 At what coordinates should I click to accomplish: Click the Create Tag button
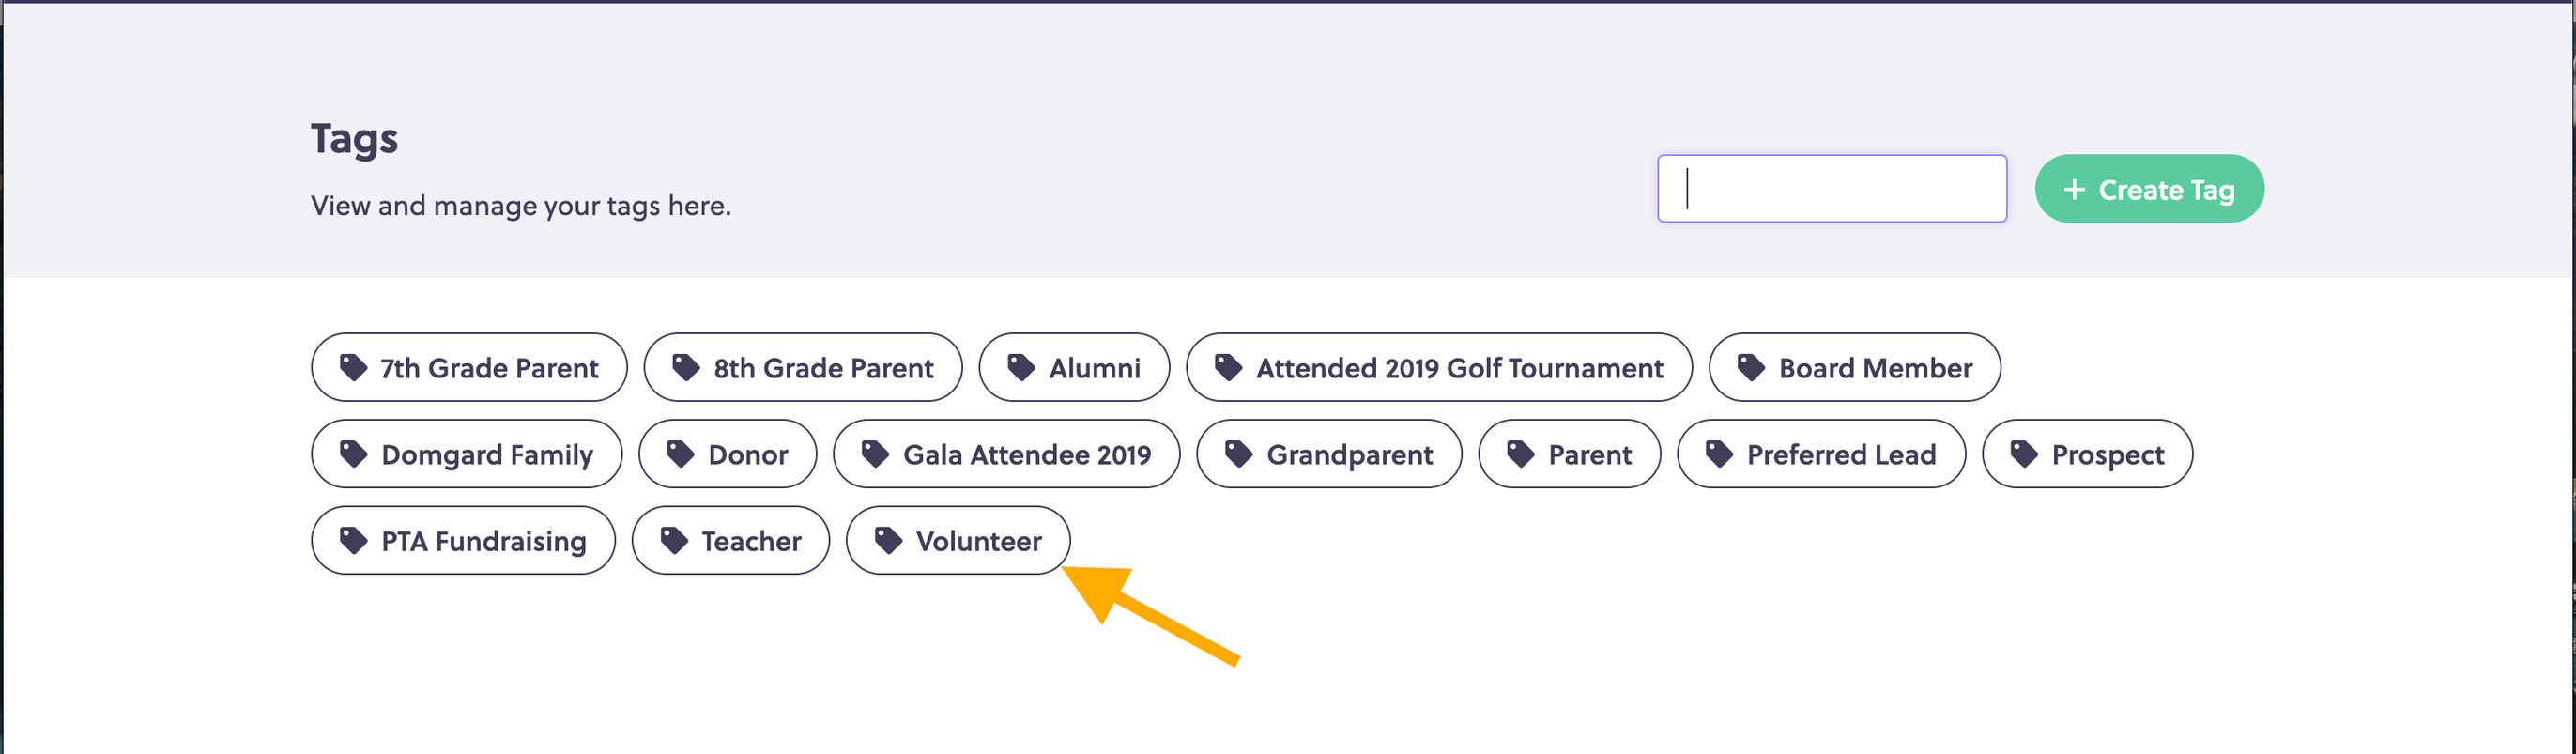2149,189
